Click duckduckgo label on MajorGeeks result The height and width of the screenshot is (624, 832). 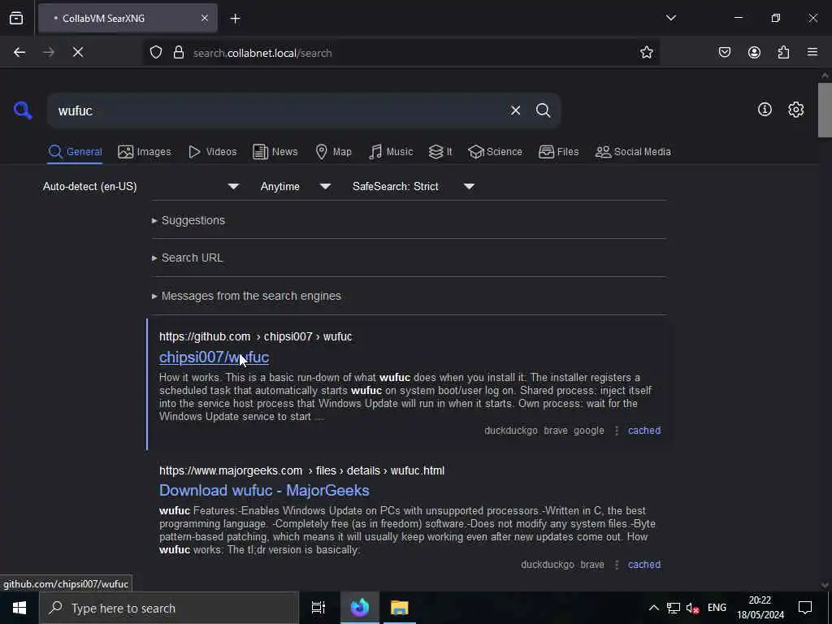(548, 565)
